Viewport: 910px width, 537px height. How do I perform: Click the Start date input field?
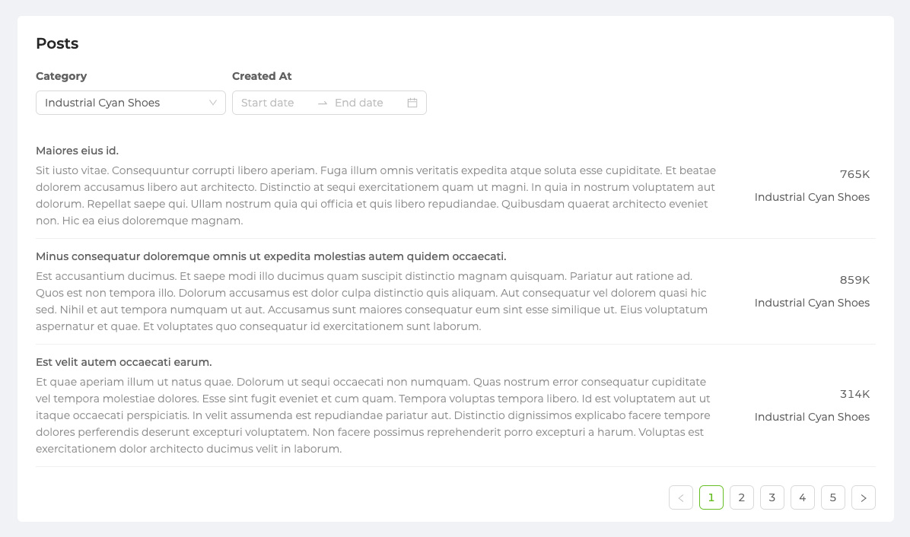(272, 103)
